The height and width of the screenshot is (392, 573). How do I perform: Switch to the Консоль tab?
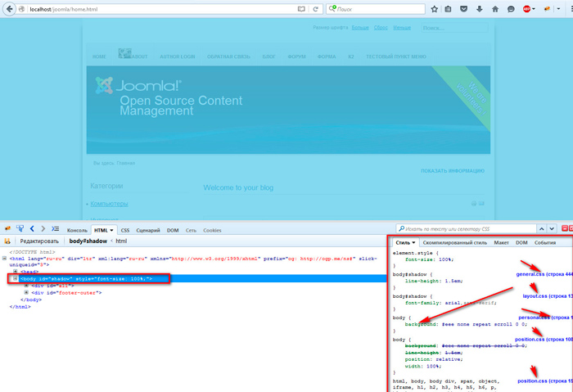(x=77, y=231)
